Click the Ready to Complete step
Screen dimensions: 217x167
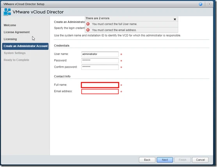coord(16,60)
